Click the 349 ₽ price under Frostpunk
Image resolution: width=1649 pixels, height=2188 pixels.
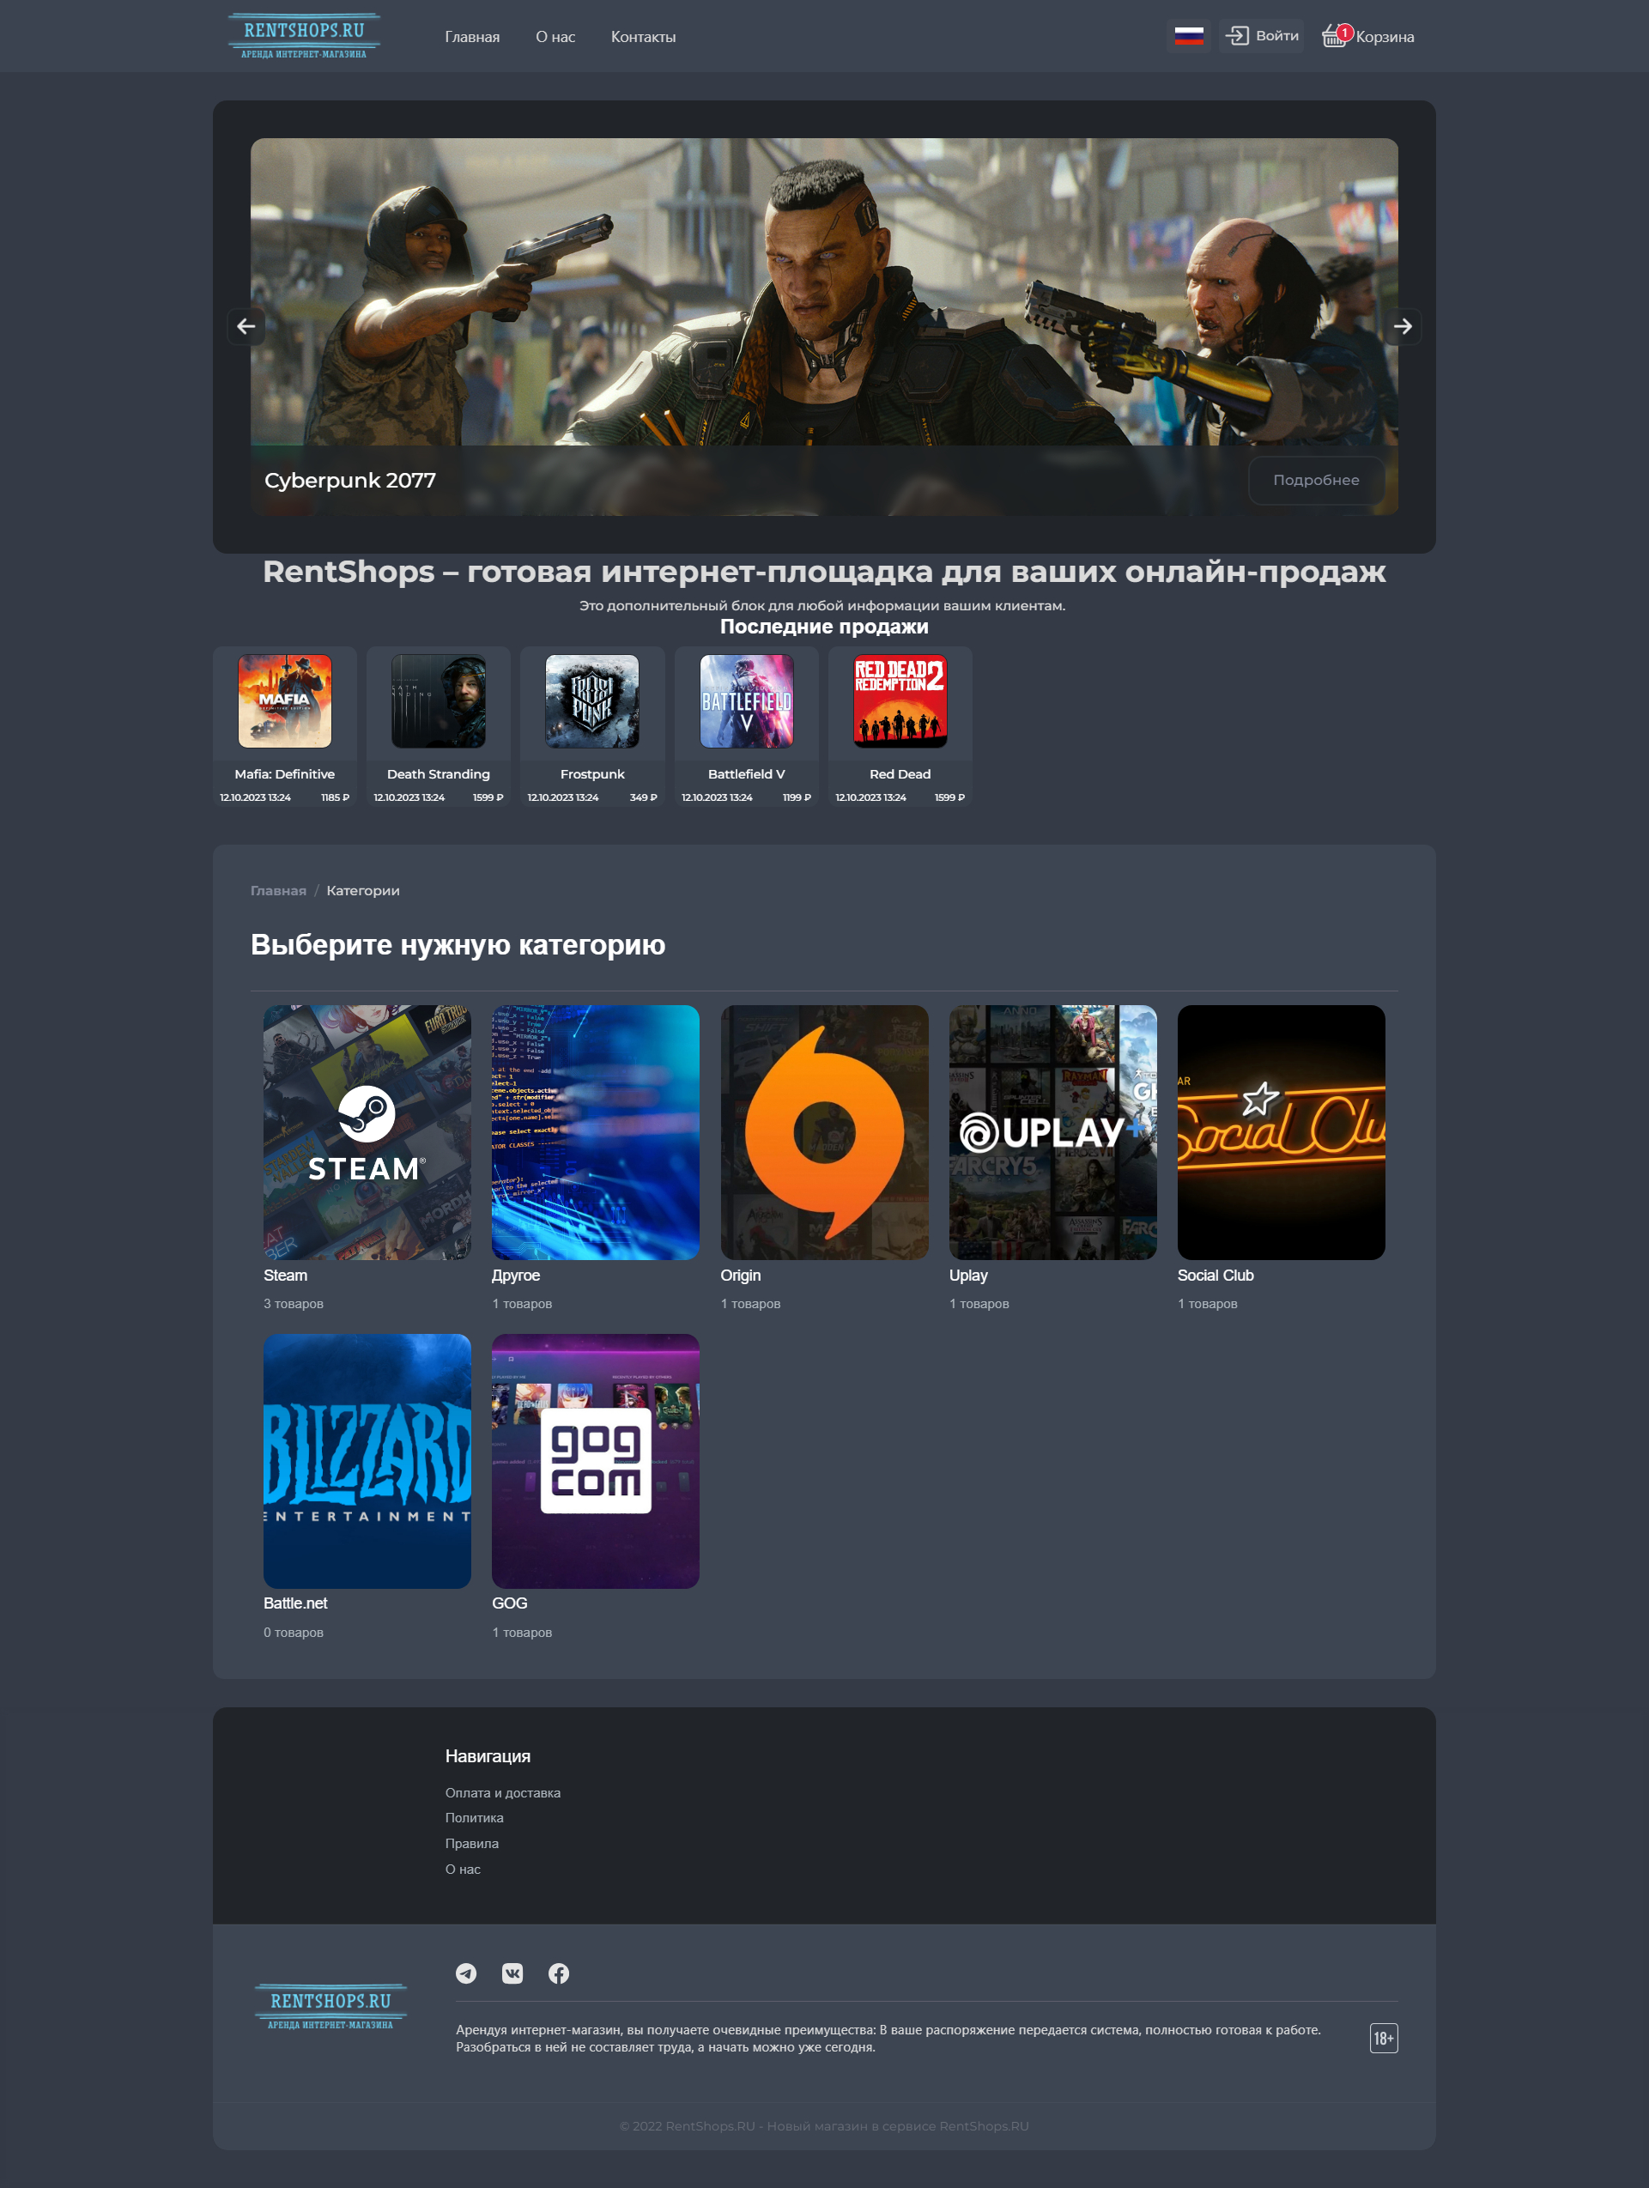point(643,798)
